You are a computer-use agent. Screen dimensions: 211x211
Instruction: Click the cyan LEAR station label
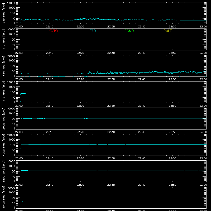coord(92,31)
